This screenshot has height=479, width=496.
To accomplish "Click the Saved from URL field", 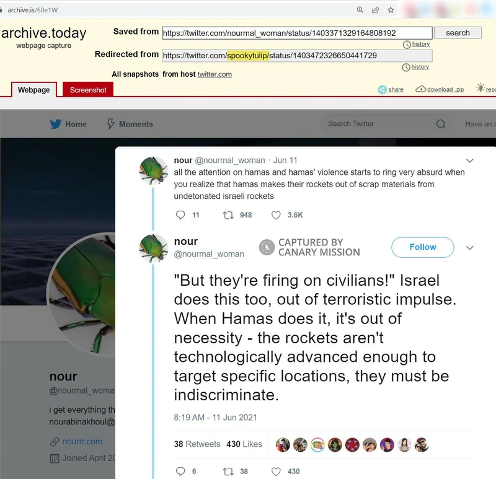I will click(x=297, y=33).
